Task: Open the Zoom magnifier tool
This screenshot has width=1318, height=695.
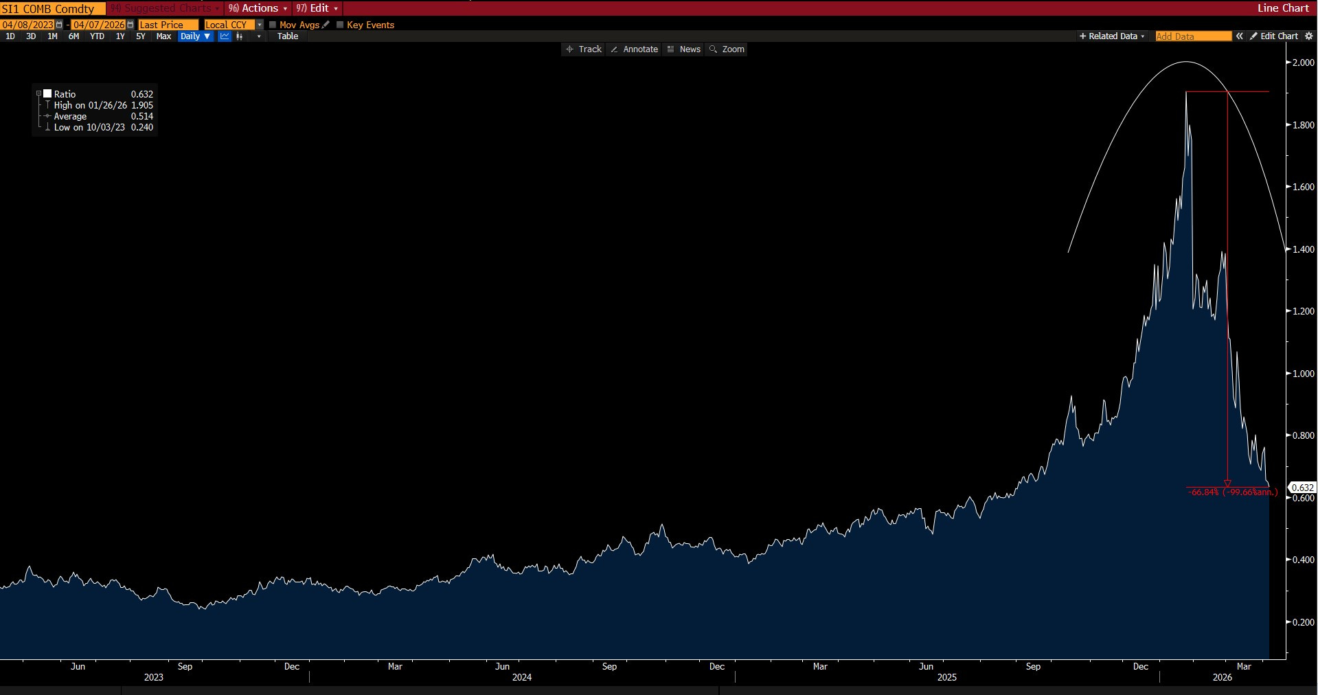Action: [727, 49]
